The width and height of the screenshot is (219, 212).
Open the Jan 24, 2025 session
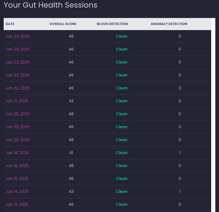[18, 36]
